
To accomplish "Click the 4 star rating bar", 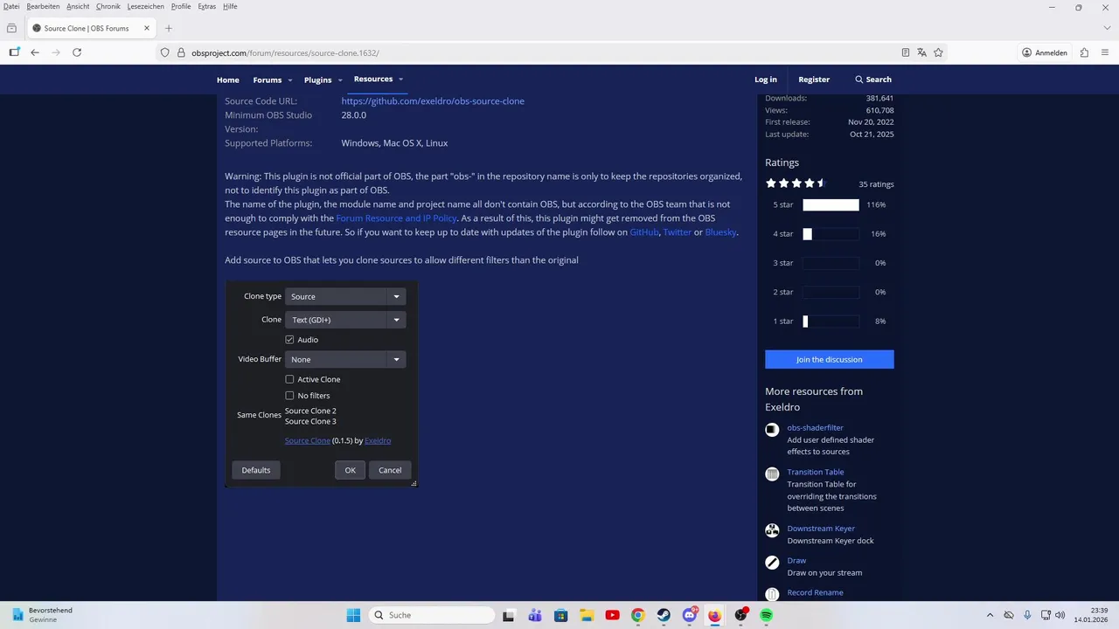I will point(831,234).
